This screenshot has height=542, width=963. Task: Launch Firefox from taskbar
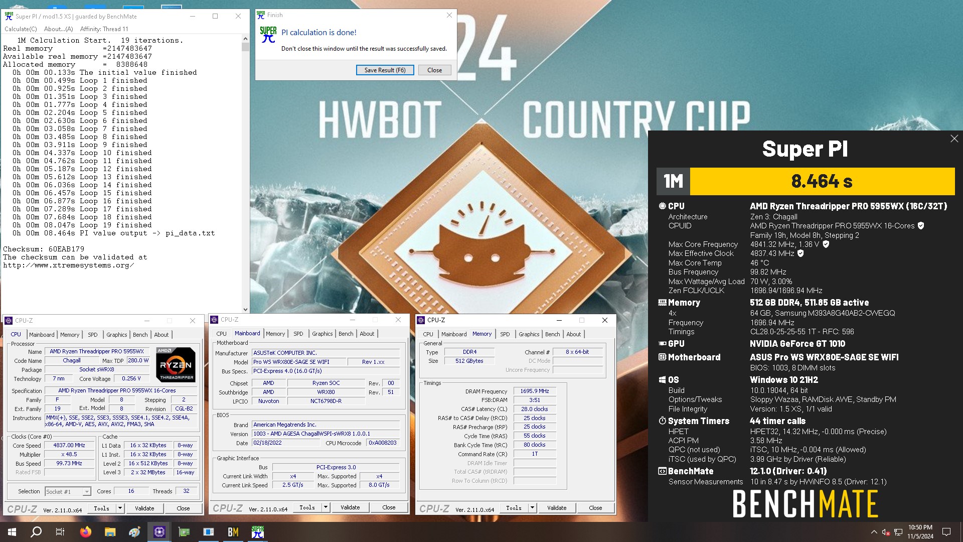coord(85,532)
